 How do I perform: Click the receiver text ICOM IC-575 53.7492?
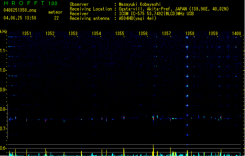click(x=141, y=14)
